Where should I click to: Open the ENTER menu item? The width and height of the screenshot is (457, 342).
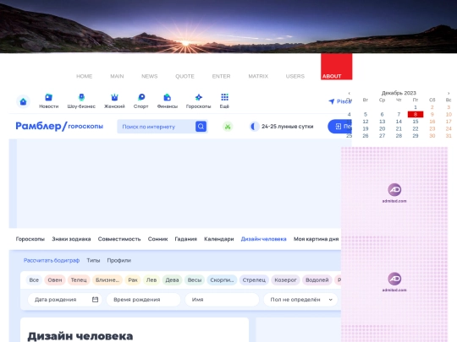pos(221,76)
